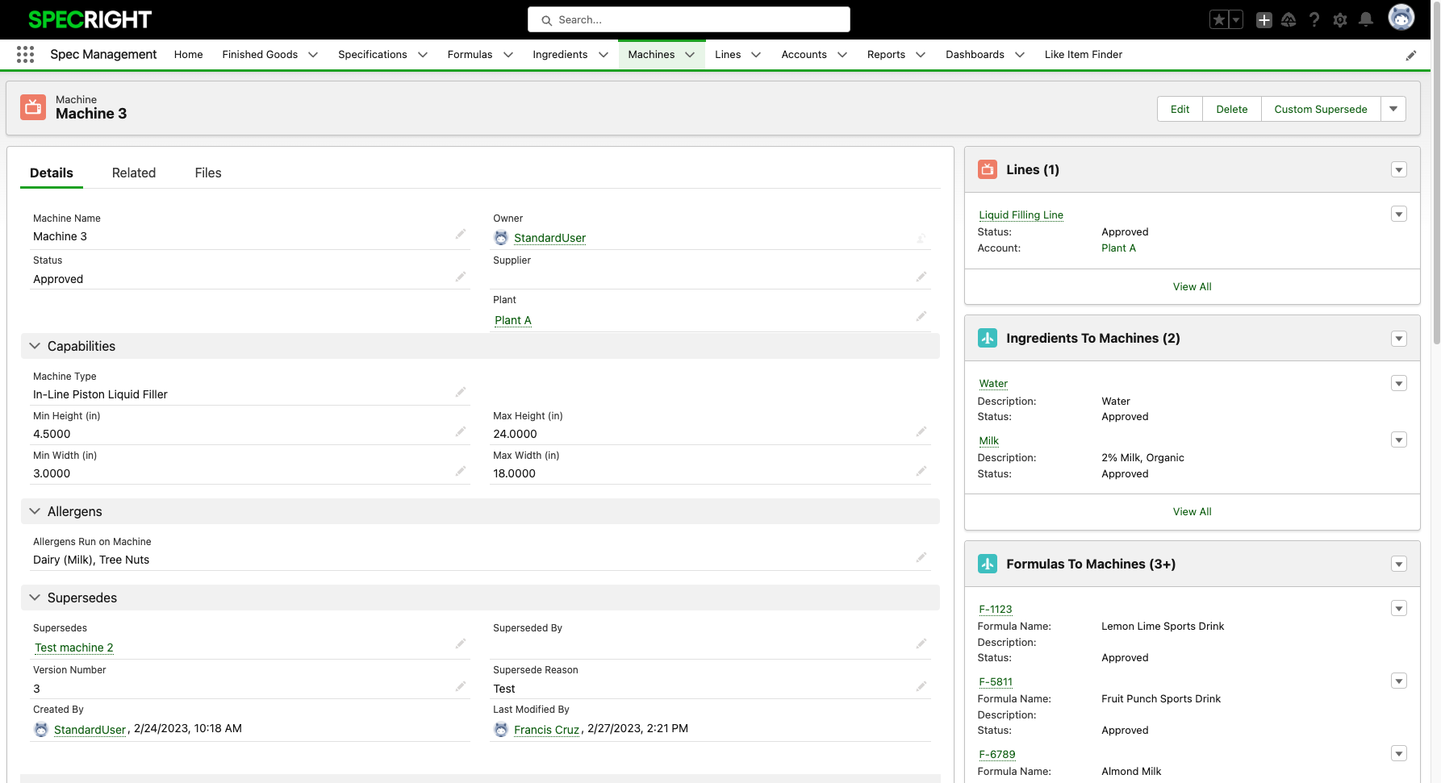Collapse the Capabilities section
Viewport: 1441px width, 783px height.
(x=35, y=346)
